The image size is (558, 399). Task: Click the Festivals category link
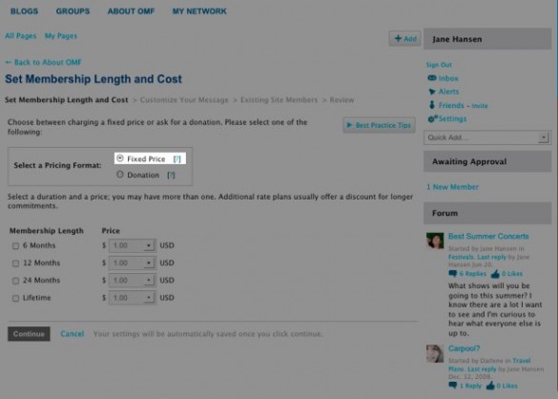point(461,257)
